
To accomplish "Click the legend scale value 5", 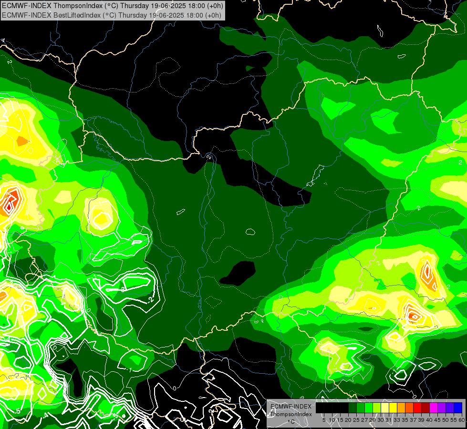I will [x=324, y=420].
